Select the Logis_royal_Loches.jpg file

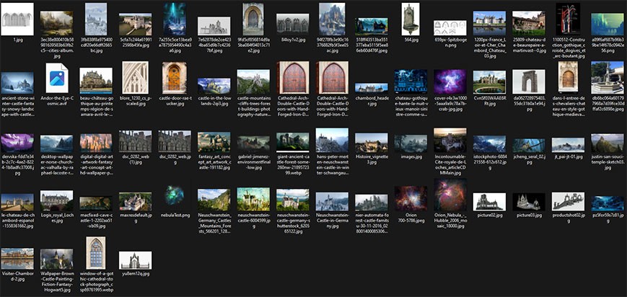click(x=56, y=201)
